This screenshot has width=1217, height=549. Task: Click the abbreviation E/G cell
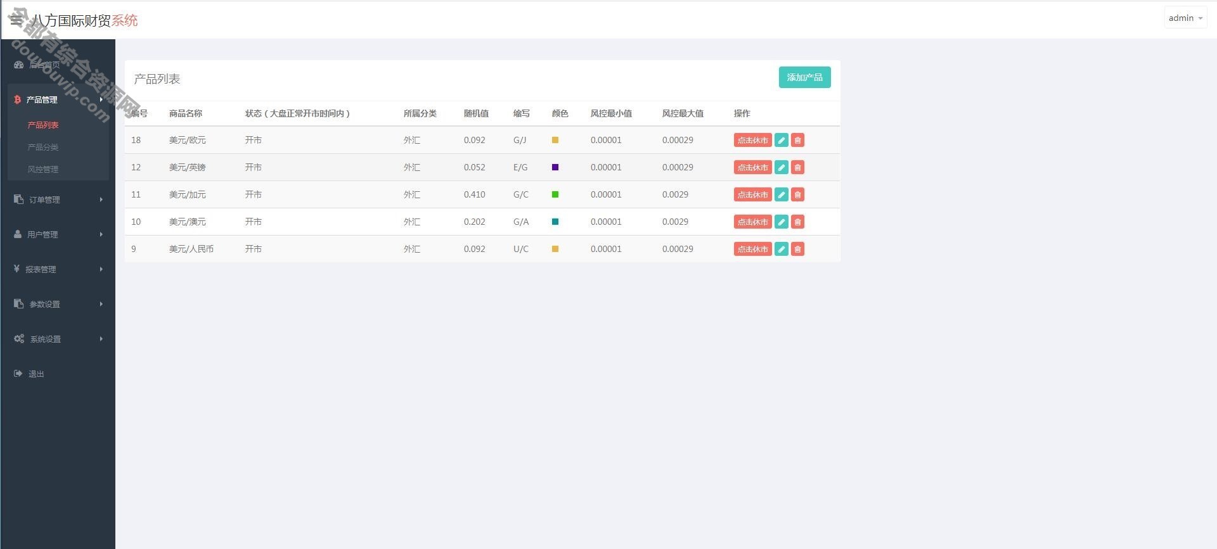520,167
